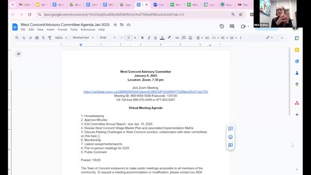Open the text alignment dropdown

coord(200,38)
